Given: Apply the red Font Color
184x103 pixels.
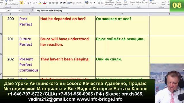Looking at the screenshot, I should click(x=45, y=3).
